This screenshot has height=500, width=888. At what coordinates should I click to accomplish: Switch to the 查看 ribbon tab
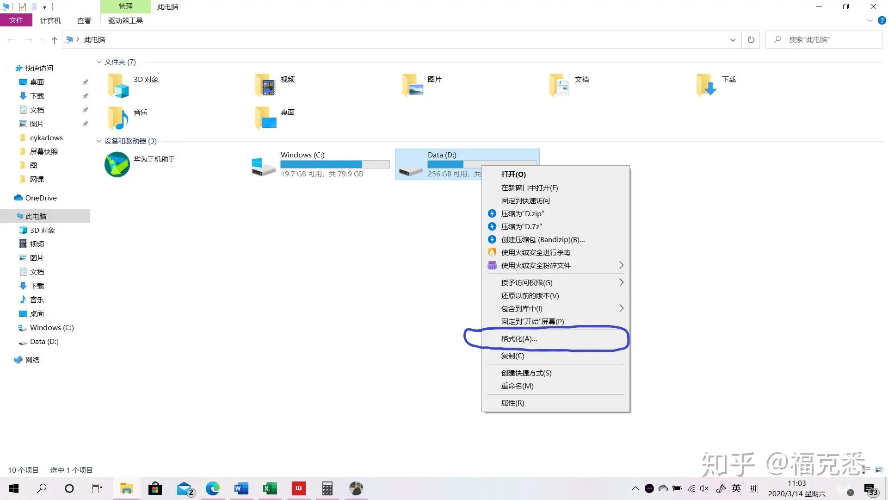click(84, 20)
